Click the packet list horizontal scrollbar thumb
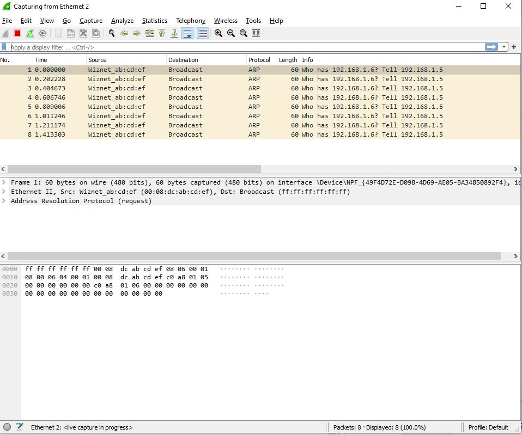 coord(134,169)
